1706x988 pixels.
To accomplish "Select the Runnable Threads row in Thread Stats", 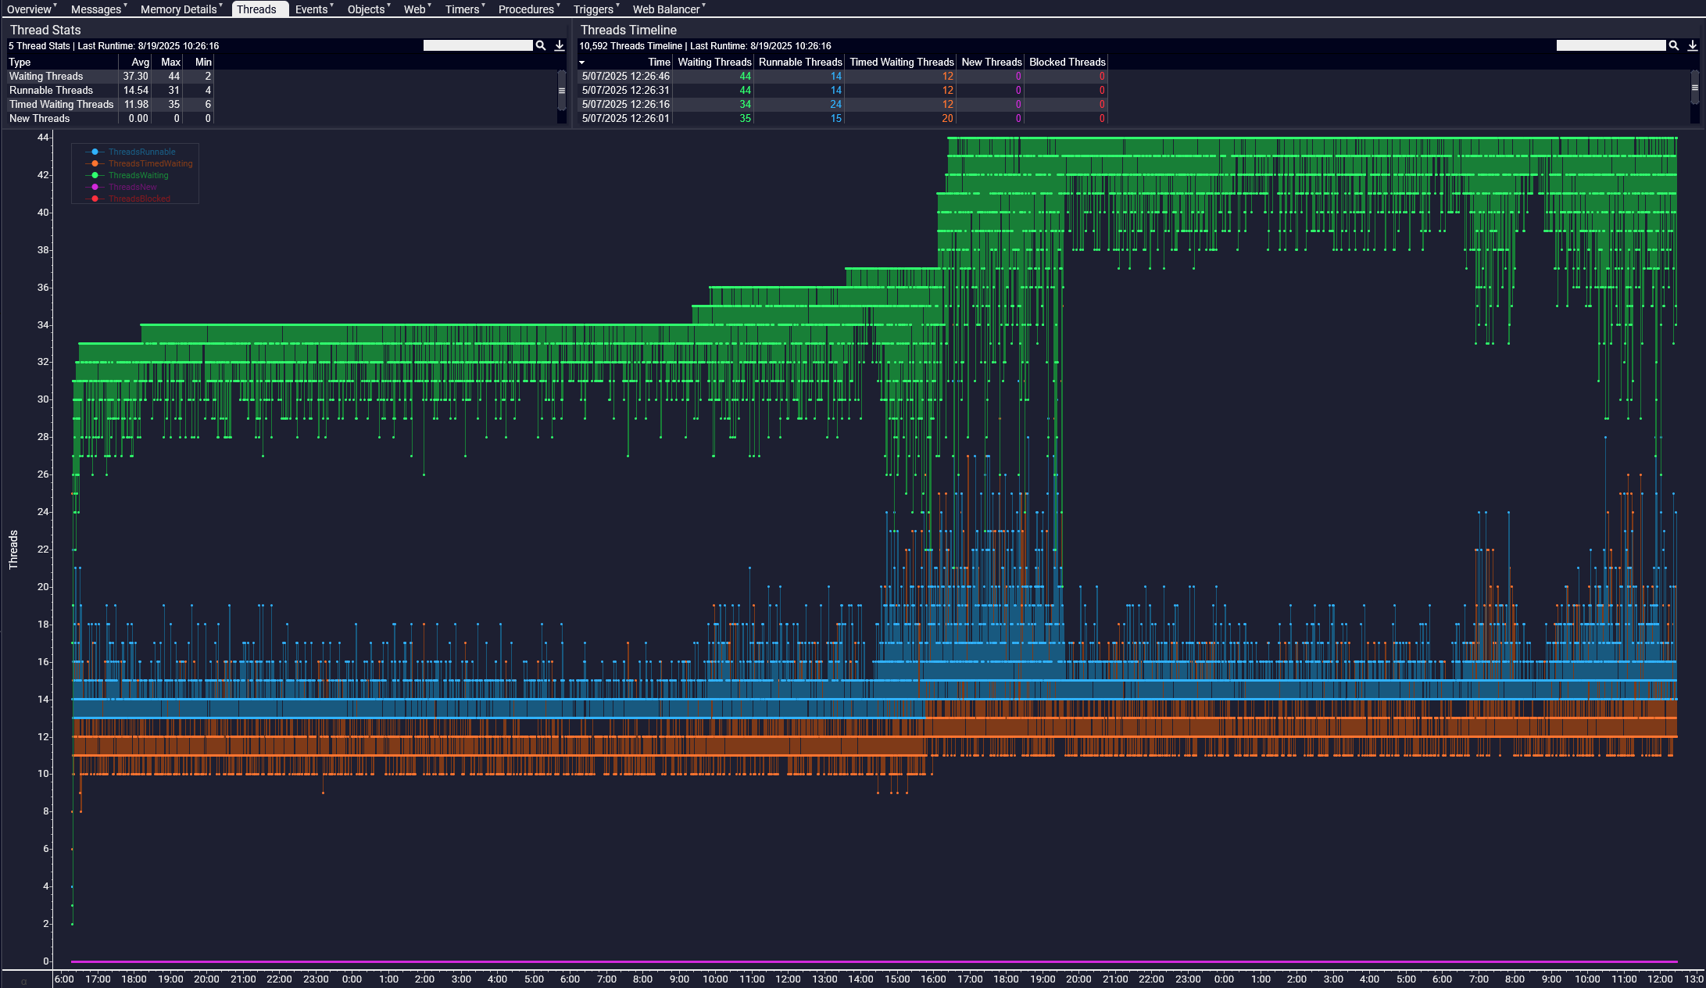I will (51, 90).
